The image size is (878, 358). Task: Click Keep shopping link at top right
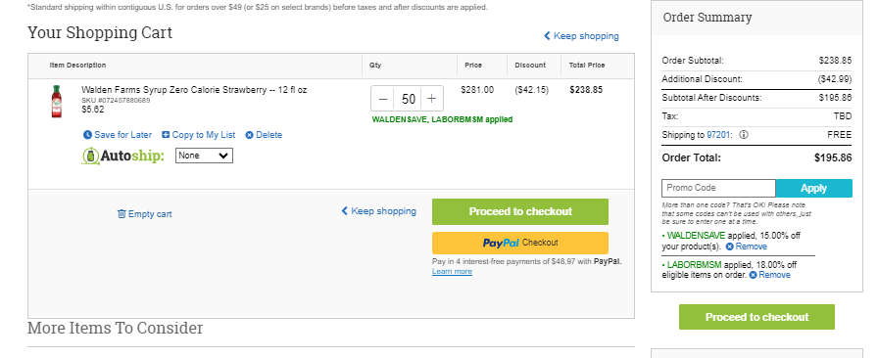[x=581, y=36]
